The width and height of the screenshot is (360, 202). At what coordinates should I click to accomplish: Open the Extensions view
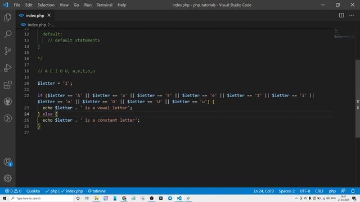pos(7,85)
